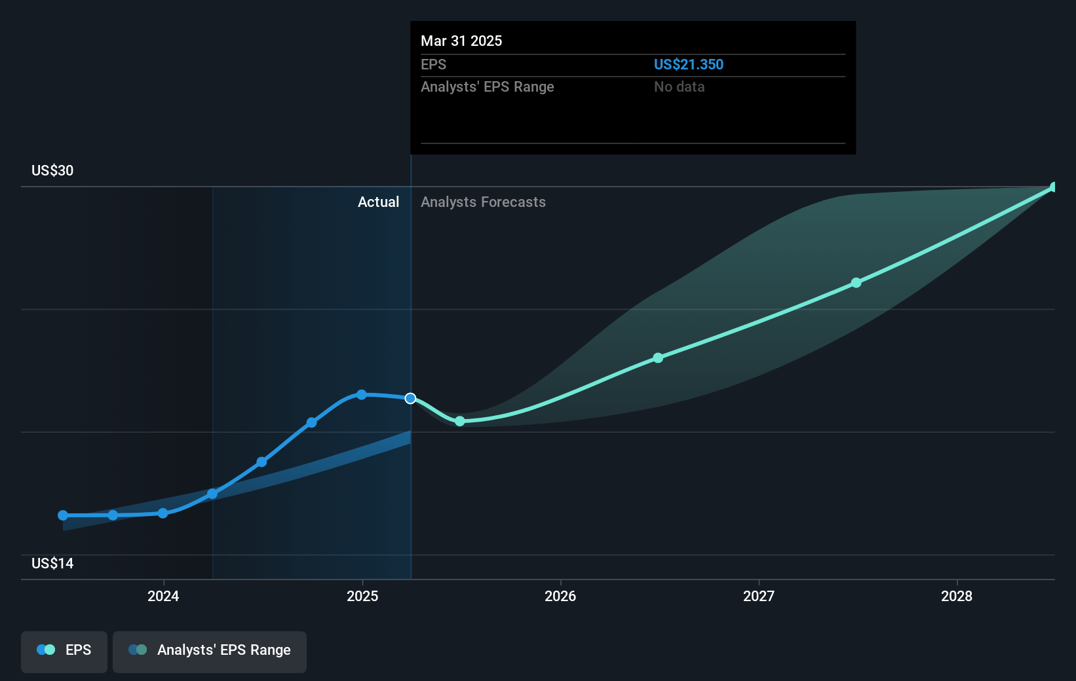Viewport: 1076px width, 681px height.
Task: Click the US$14 y-axis label
Action: click(52, 564)
